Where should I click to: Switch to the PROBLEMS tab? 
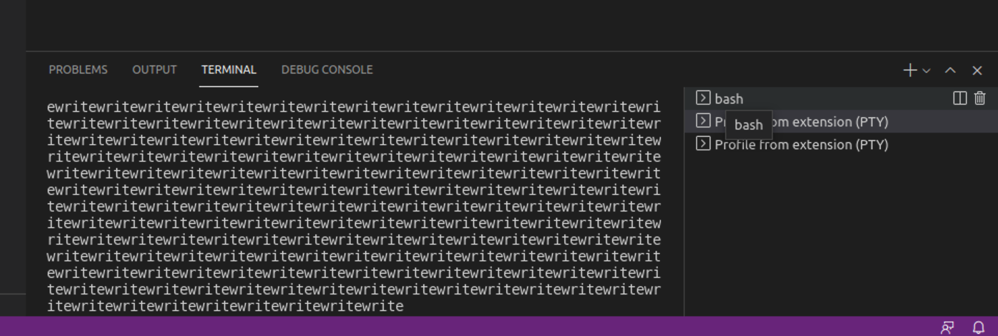pos(78,69)
